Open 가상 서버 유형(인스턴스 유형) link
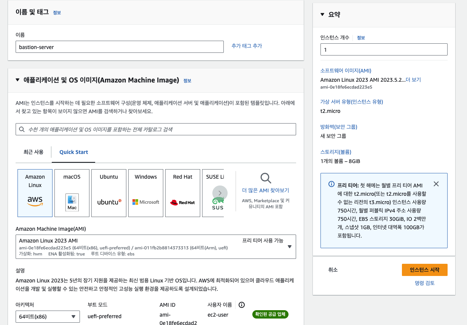467x325 pixels. point(352,101)
